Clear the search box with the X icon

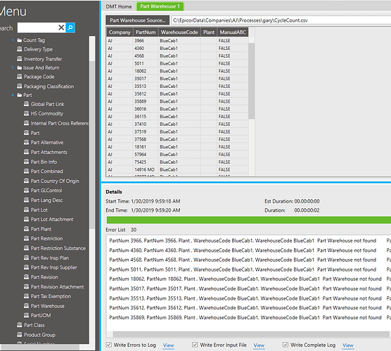coord(61,27)
